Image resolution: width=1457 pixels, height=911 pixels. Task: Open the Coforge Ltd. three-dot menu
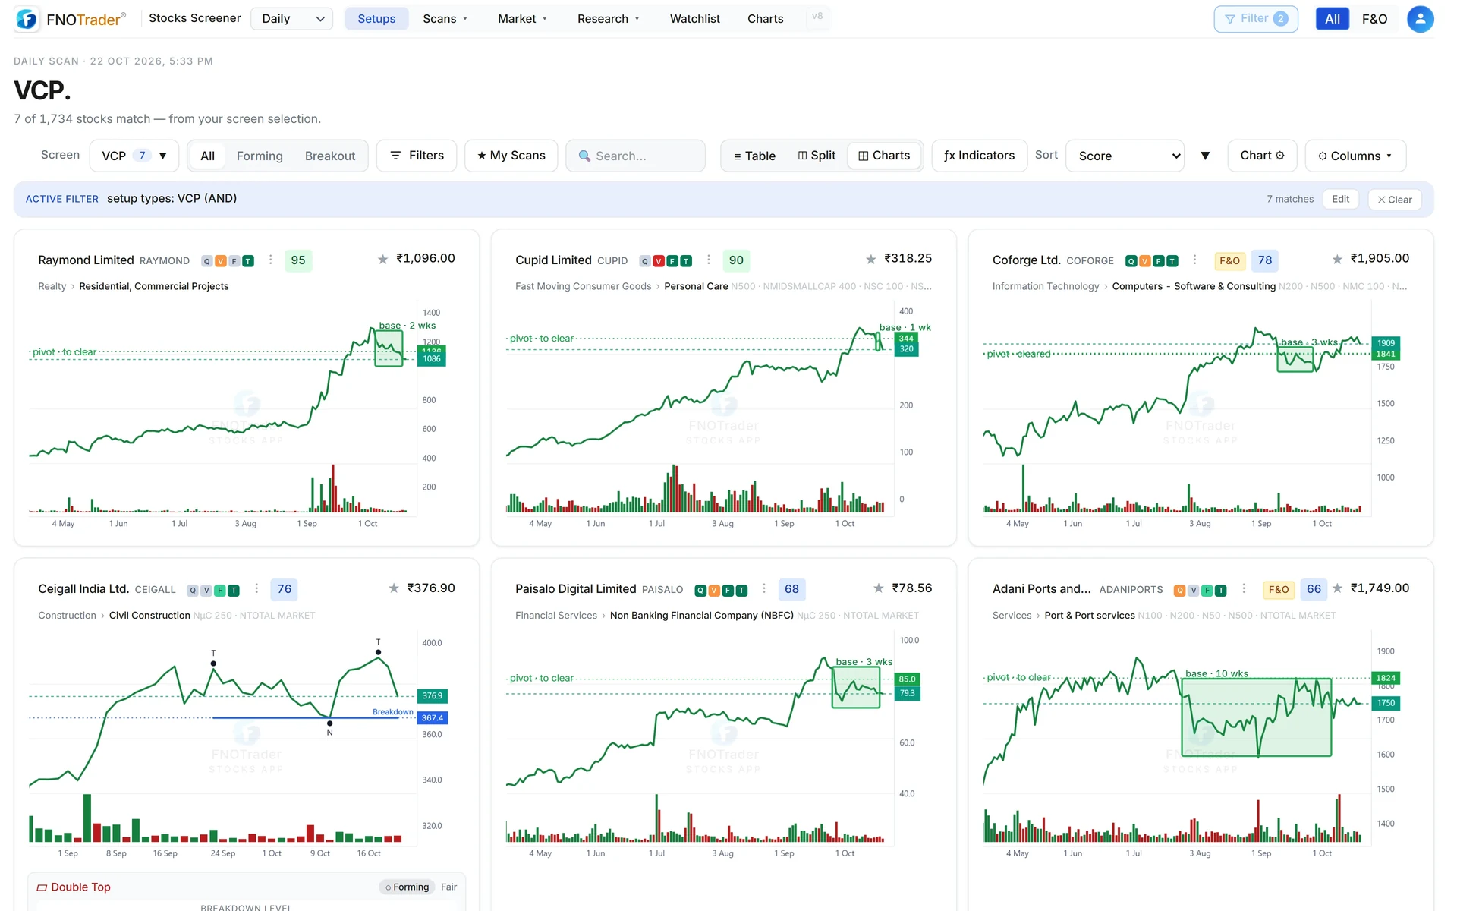[x=1194, y=260]
